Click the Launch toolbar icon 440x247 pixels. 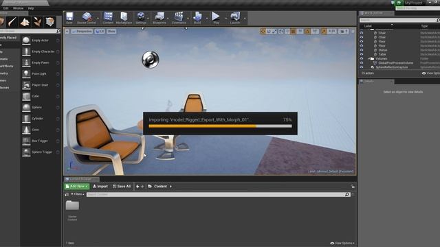(235, 18)
